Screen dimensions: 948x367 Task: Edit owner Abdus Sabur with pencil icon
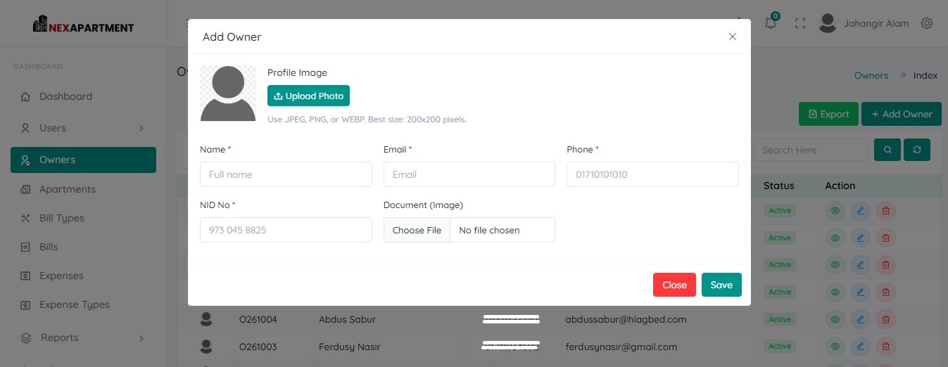coord(860,319)
